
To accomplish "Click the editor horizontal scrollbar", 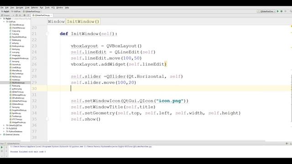I will tap(156, 141).
